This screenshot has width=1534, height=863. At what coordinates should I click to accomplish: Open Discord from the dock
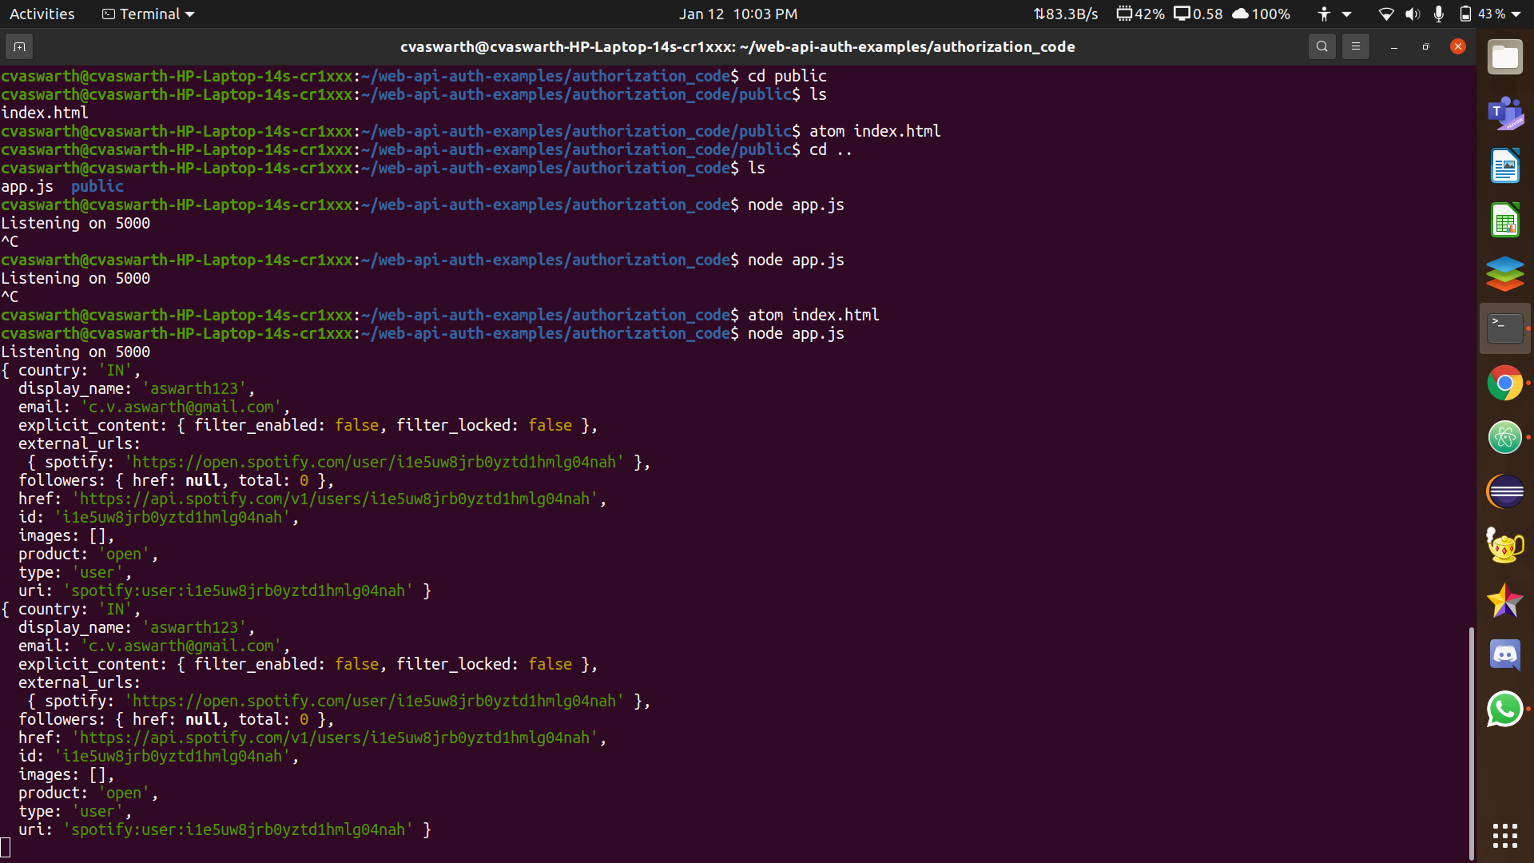click(x=1505, y=655)
